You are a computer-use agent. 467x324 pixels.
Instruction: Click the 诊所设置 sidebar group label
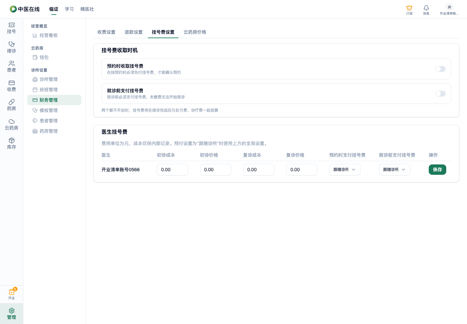point(39,70)
